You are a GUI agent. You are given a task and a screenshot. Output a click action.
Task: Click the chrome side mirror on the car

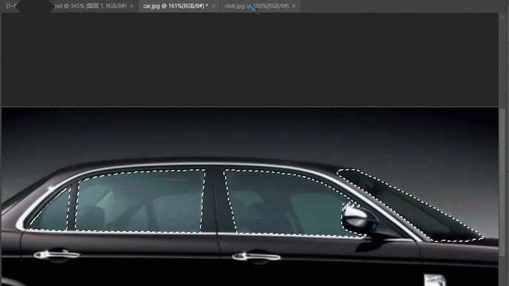tap(359, 219)
